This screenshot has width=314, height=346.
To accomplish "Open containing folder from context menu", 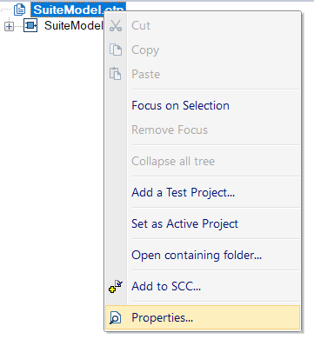I will click(197, 255).
